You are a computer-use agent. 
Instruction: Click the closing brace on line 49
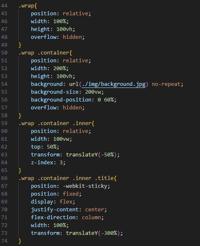(20, 45)
